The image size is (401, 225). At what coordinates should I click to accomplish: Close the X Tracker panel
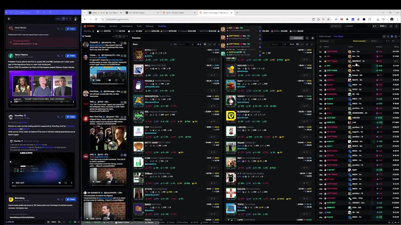pos(127,36)
